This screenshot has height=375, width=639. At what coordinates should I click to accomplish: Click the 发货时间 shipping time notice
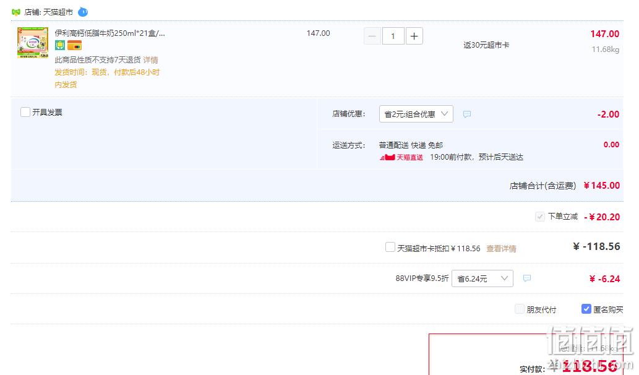[107, 78]
